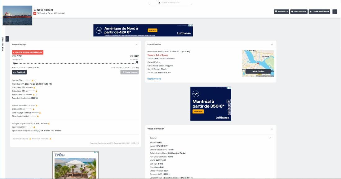Screen dimensions: 341x179
Task: Collapse the Current Voyage panel
Action: pyautogui.click(x=137, y=45)
